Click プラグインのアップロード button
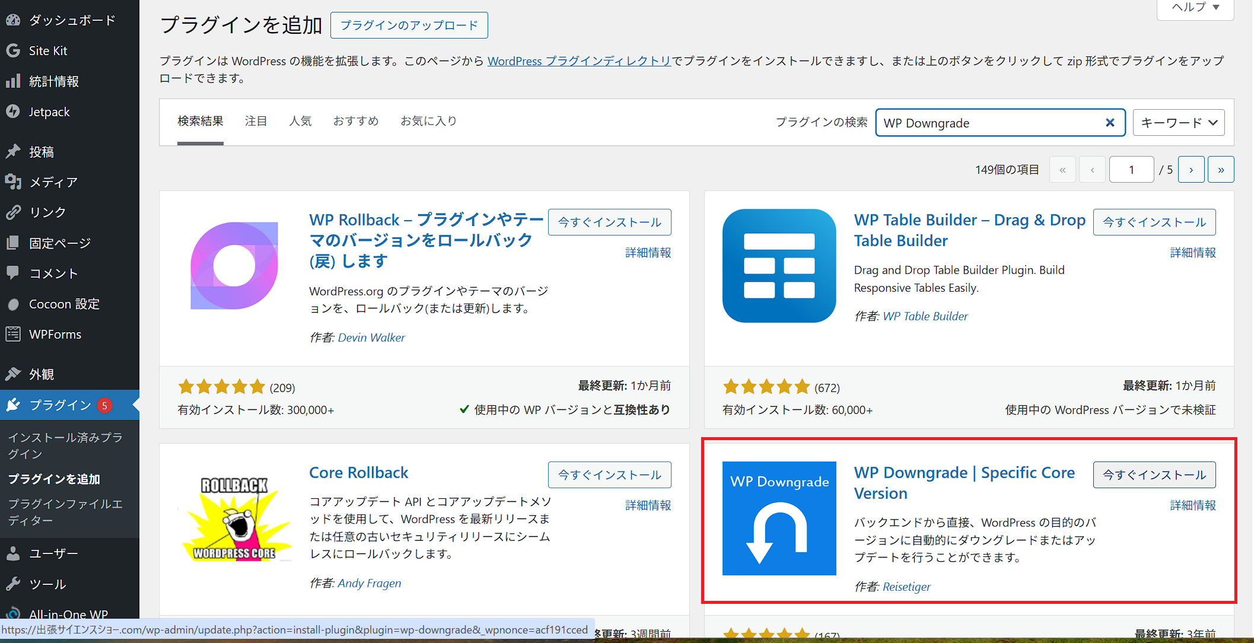 (409, 26)
